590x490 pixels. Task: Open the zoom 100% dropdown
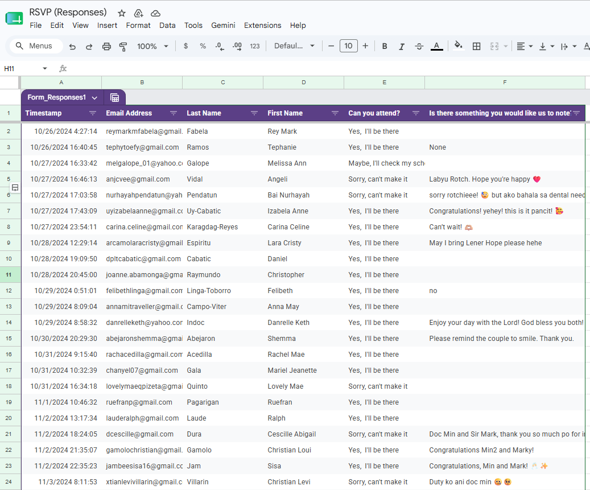(x=152, y=46)
